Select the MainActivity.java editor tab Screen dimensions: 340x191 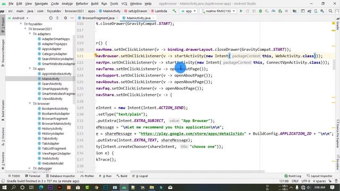138,18
